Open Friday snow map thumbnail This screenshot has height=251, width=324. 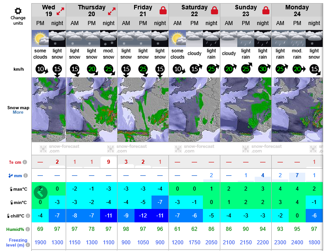pos(143,110)
